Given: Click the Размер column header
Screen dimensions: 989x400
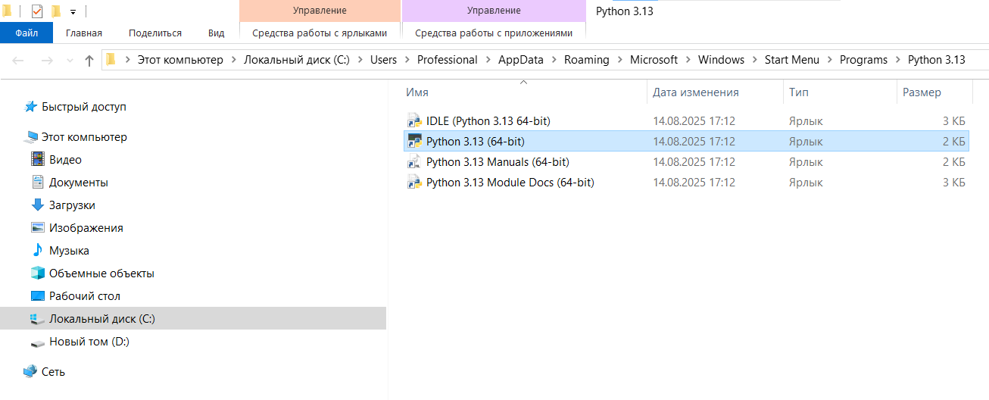Looking at the screenshot, I should [922, 92].
